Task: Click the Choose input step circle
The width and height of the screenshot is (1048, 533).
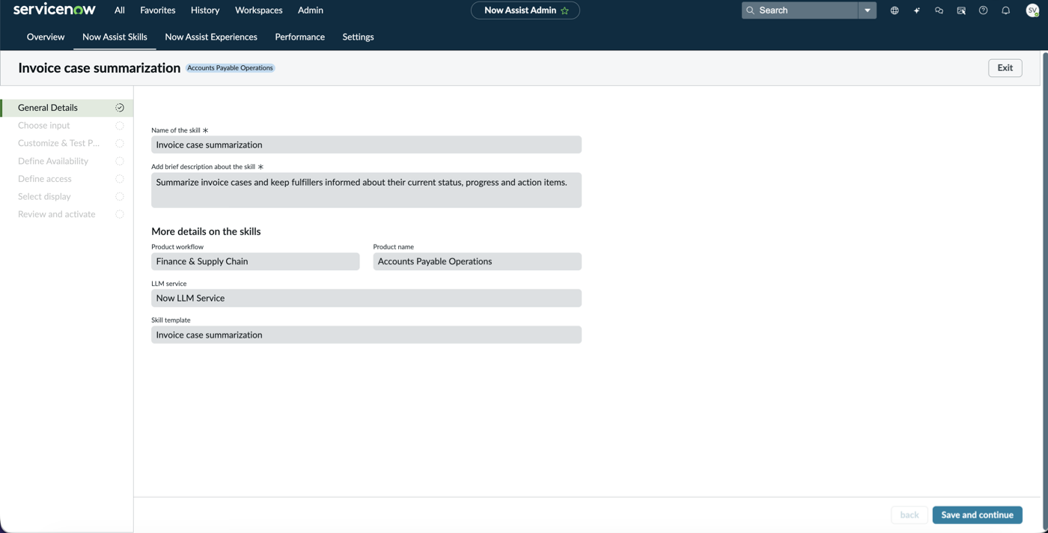Action: (120, 126)
